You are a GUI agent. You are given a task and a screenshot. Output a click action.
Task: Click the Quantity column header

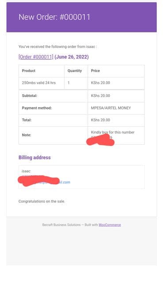coord(76,71)
